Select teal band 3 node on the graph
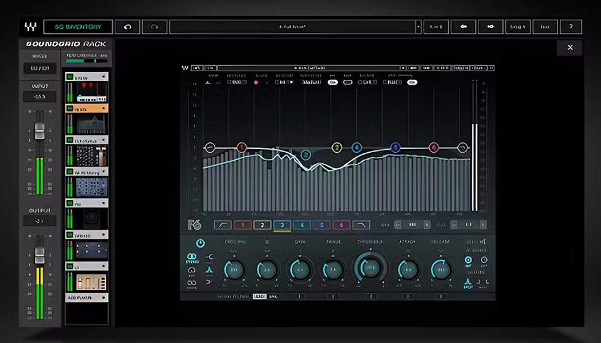Viewport: 601px width, 343px height. [x=305, y=155]
